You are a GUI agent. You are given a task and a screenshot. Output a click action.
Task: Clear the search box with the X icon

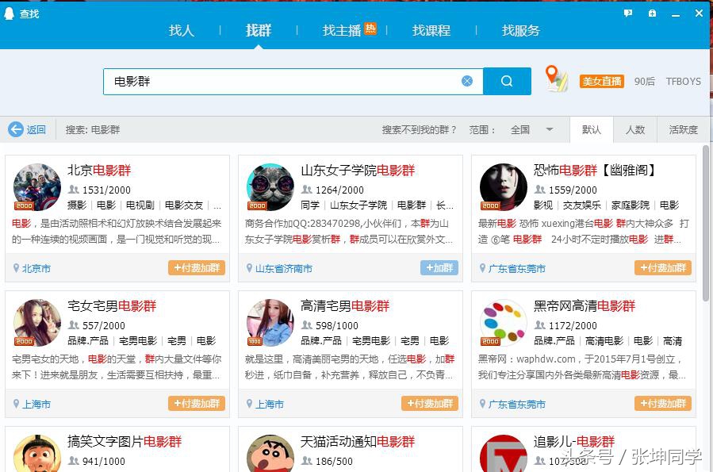(467, 80)
